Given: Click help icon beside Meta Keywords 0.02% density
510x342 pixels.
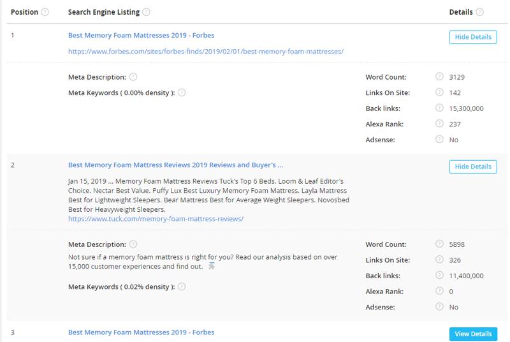Looking at the screenshot, I should point(182,287).
